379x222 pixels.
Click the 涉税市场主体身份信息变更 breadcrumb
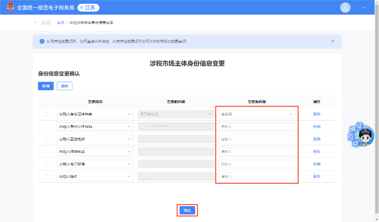click(91, 22)
